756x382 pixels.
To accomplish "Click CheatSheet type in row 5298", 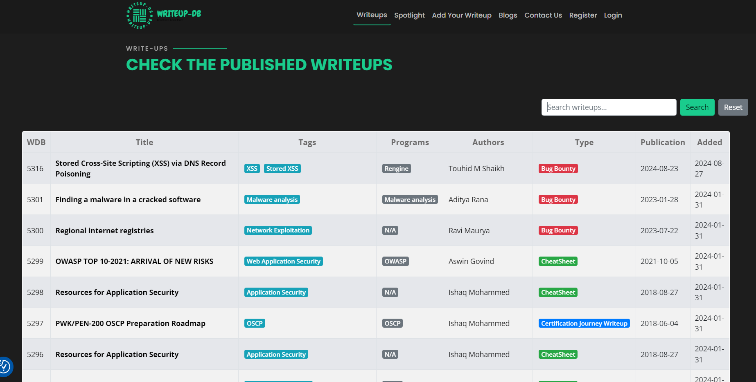I will (x=558, y=292).
